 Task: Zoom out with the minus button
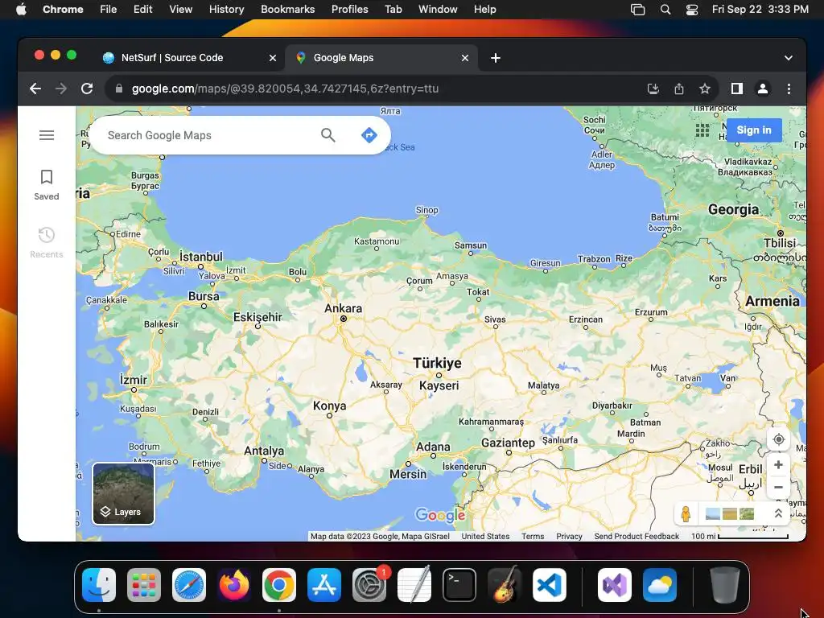778,487
